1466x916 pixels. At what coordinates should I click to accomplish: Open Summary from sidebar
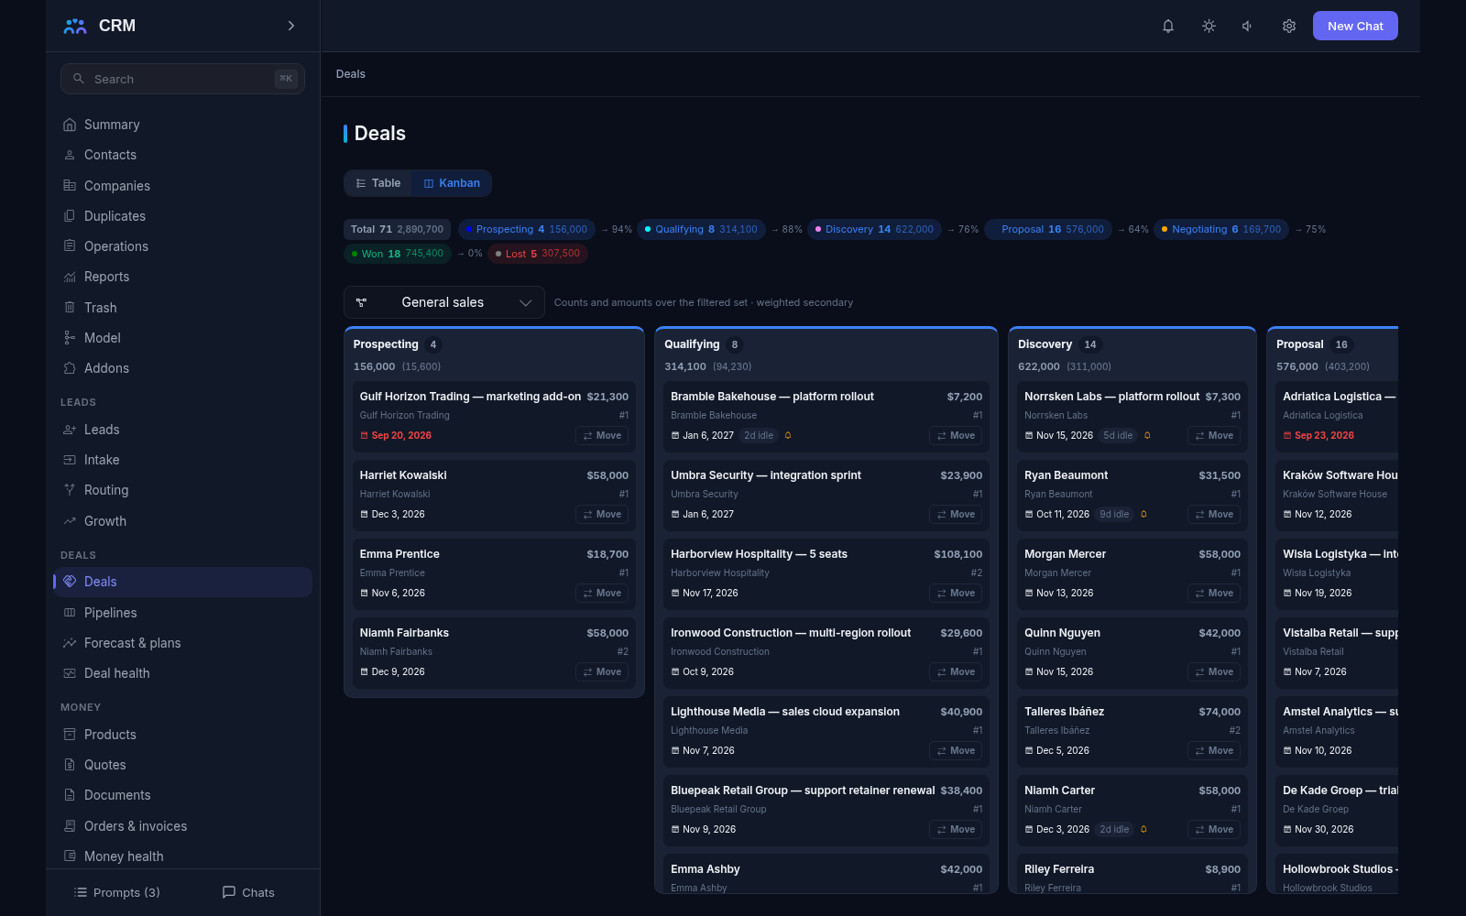(182, 125)
